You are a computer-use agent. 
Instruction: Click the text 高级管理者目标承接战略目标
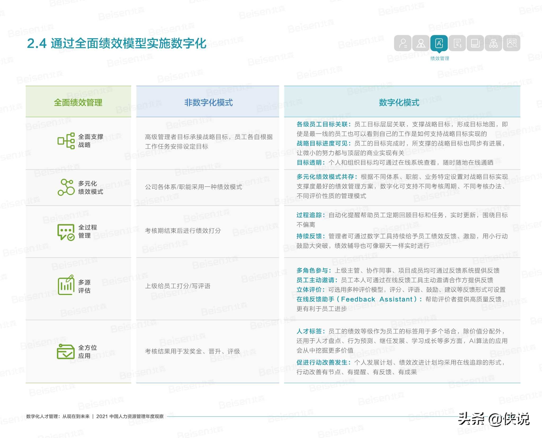(x=186, y=137)
